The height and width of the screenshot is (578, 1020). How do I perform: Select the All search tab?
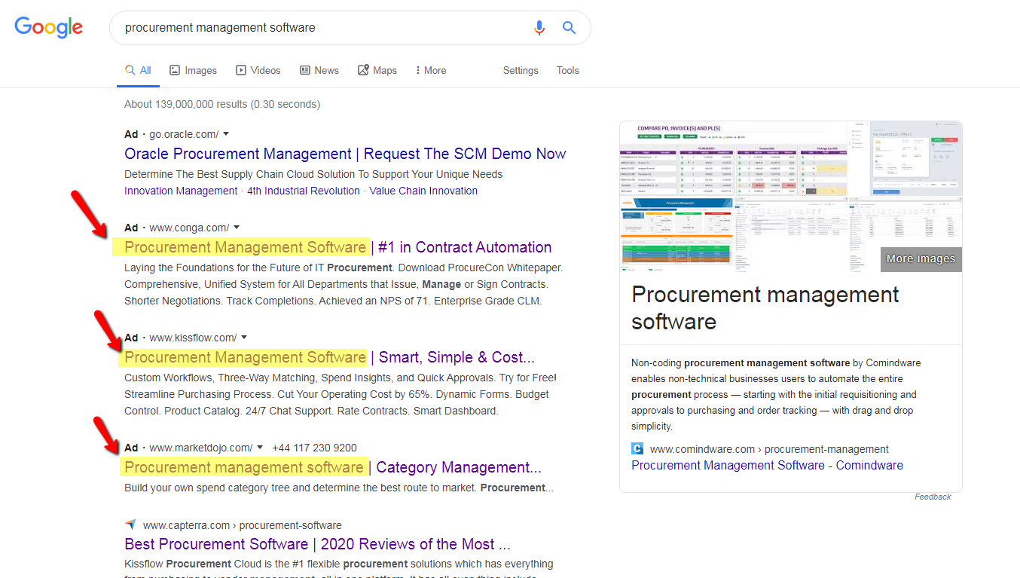[x=139, y=70]
